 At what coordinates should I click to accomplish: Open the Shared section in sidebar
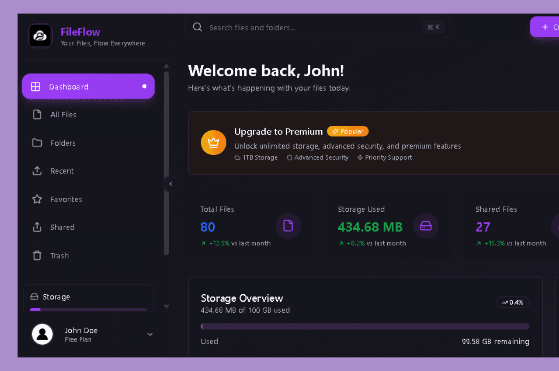click(88, 227)
